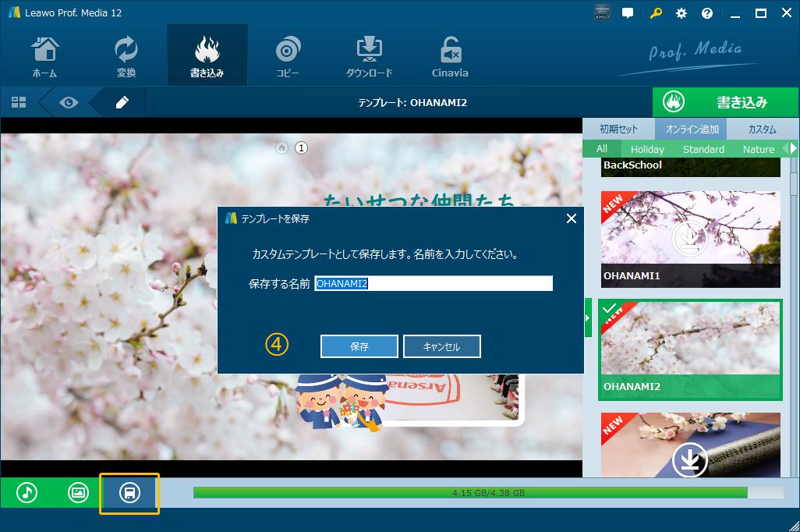Select the Standard template category
The height and width of the screenshot is (532, 800).
tap(703, 149)
